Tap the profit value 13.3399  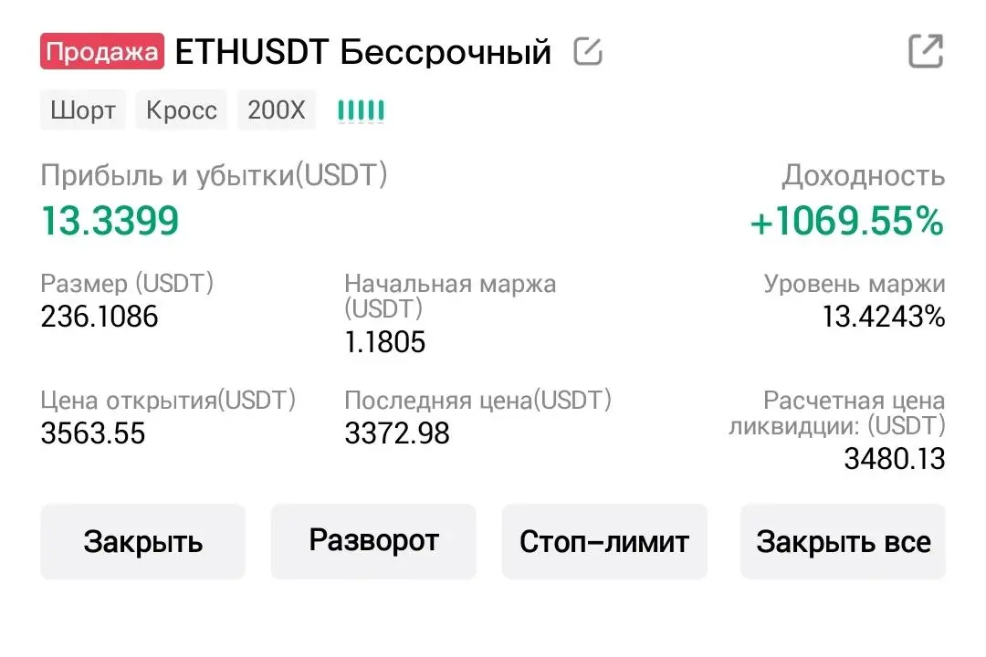click(110, 222)
